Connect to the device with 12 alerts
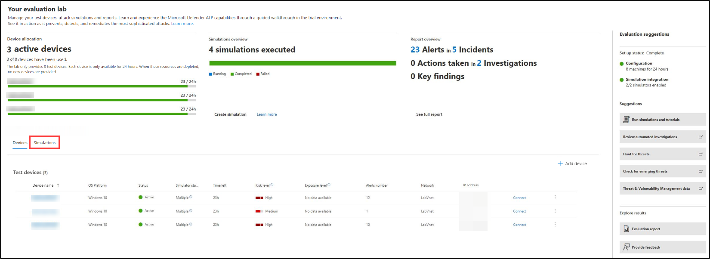 [519, 198]
